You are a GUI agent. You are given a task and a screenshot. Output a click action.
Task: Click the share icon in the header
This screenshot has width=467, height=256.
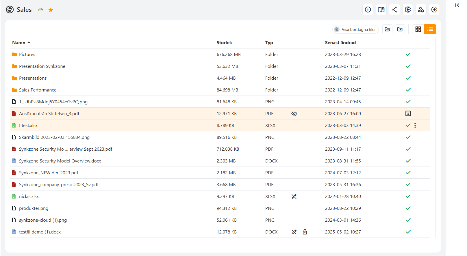394,10
